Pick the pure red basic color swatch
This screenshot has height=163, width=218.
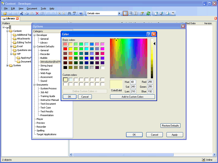pos(65,49)
